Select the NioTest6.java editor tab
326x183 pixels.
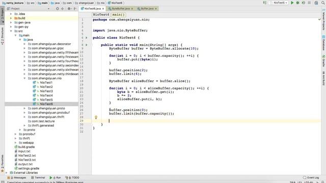click(x=92, y=9)
